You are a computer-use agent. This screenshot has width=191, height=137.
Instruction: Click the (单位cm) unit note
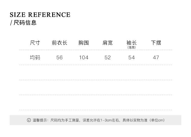(157, 120)
